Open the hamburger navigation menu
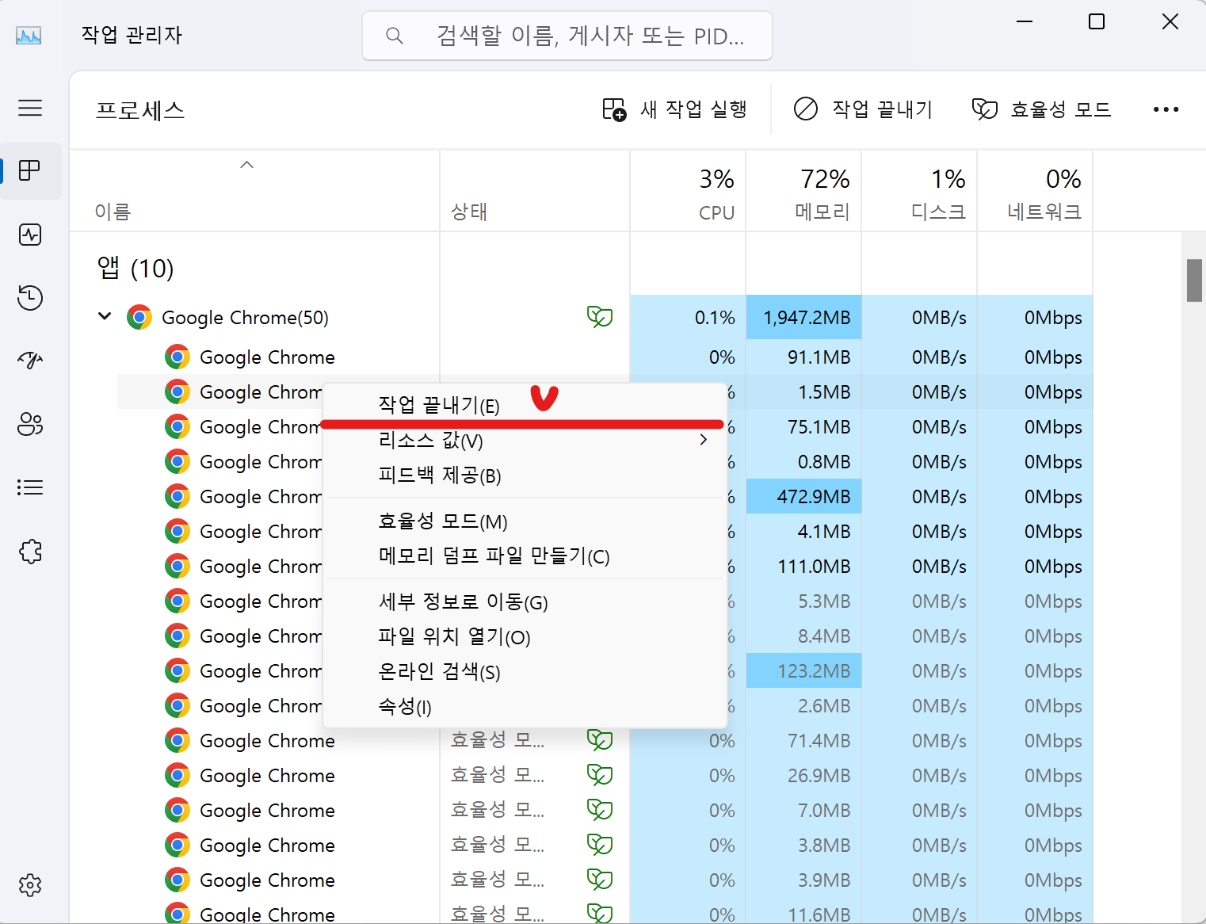Viewport: 1206px width, 924px height. tap(30, 108)
